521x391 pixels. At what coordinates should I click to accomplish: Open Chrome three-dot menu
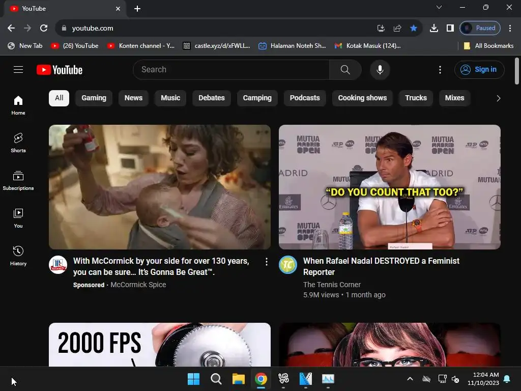pyautogui.click(x=510, y=29)
